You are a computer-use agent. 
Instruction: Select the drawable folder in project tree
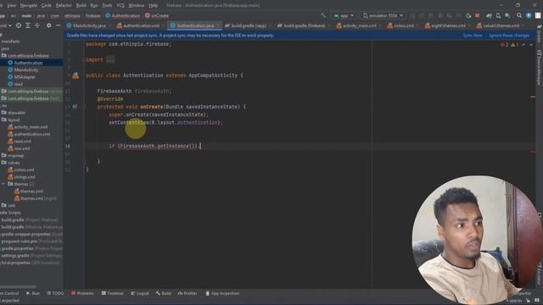(x=14, y=113)
